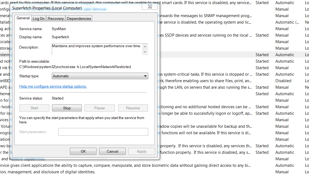The height and width of the screenshot is (176, 309).
Task: Click the greyed-out Start button
Action: (x=34, y=108)
